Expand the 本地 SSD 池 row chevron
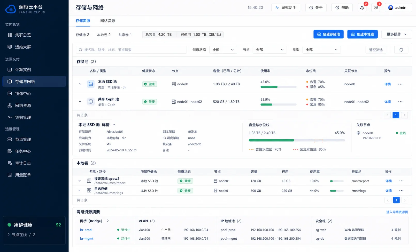Viewport: 416px width, 252px height. (80, 84)
